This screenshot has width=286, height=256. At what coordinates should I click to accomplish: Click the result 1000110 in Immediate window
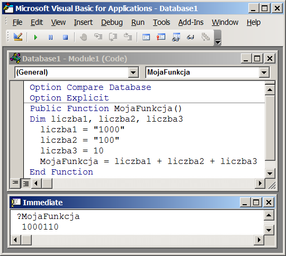40,227
